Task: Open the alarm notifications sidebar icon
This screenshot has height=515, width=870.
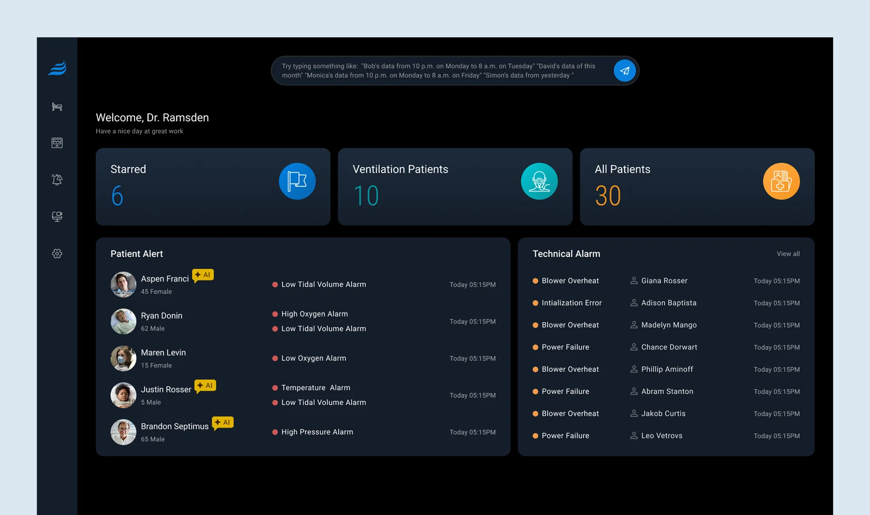Action: [x=57, y=179]
